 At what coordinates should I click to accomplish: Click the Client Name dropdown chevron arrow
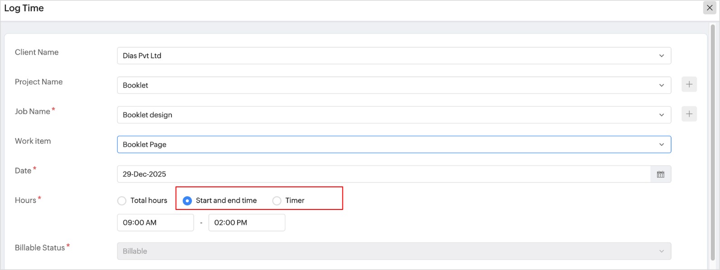(662, 56)
